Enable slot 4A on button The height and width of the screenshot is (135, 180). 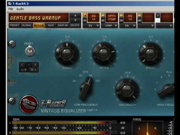[139, 15]
